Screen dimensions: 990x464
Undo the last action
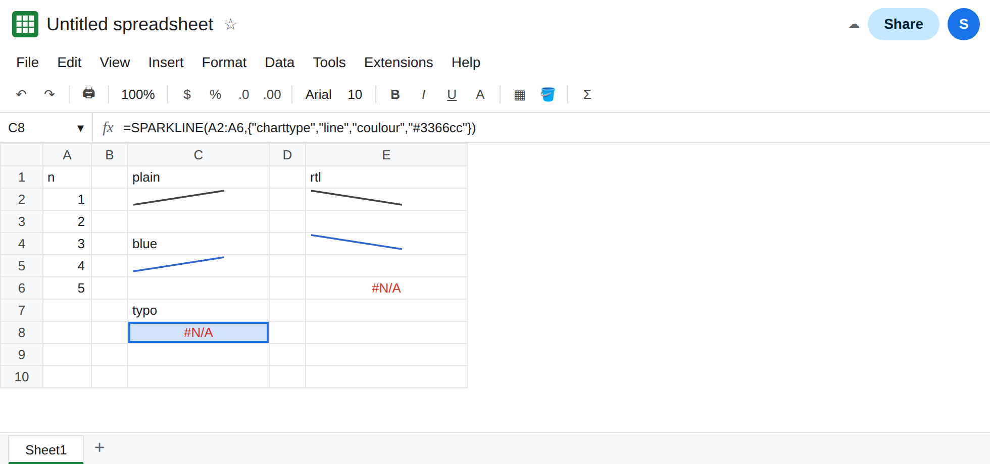[x=21, y=94]
